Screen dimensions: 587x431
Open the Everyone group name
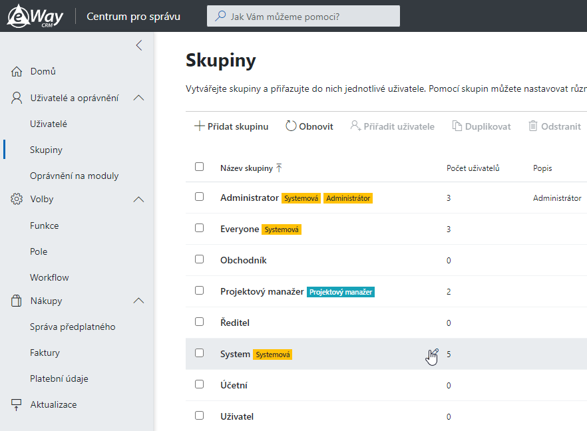[240, 229]
